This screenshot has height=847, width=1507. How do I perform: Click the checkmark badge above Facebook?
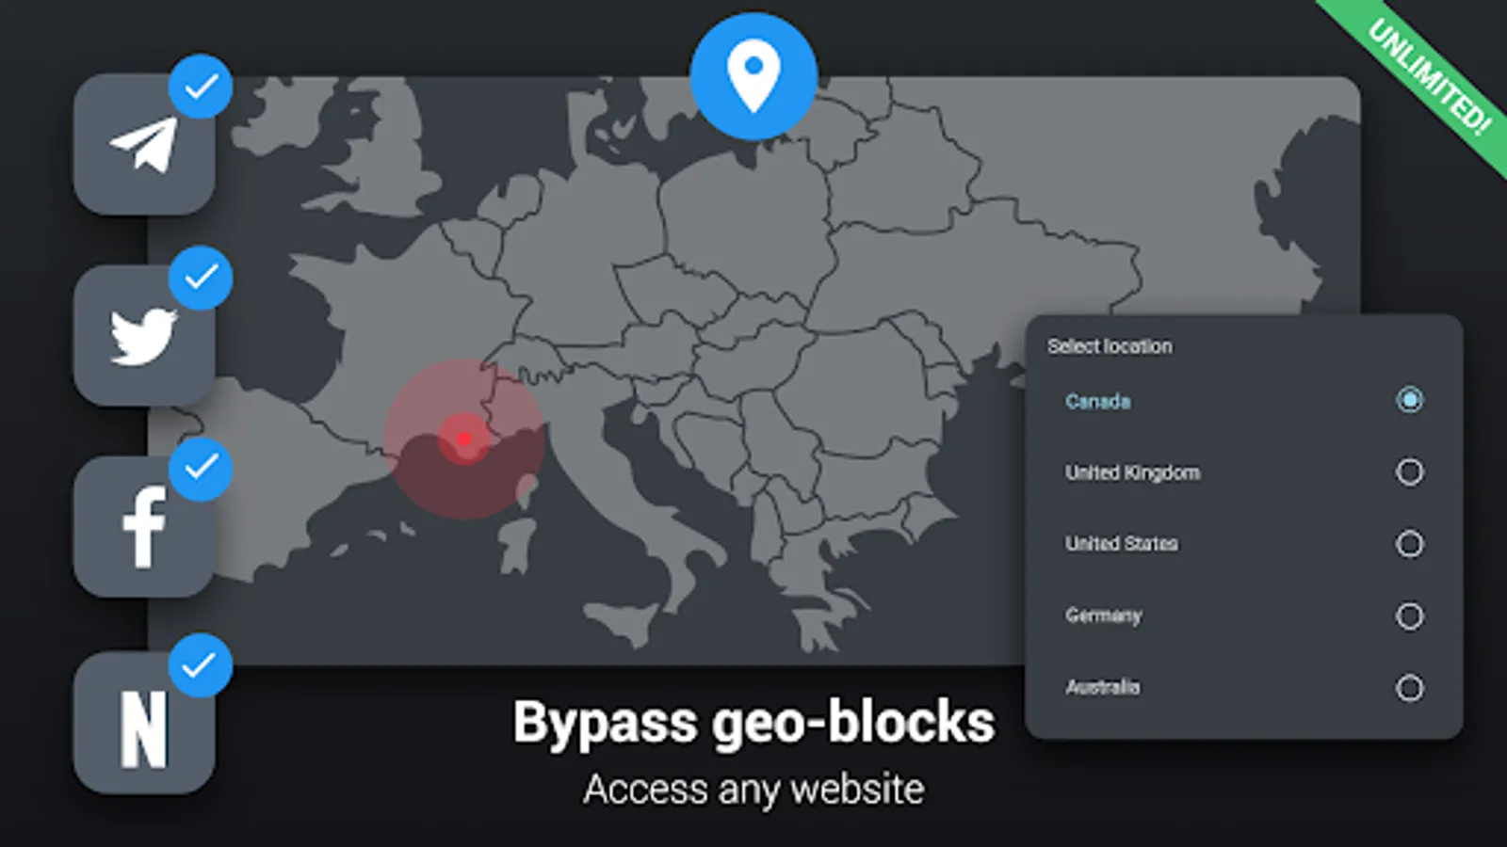[201, 468]
